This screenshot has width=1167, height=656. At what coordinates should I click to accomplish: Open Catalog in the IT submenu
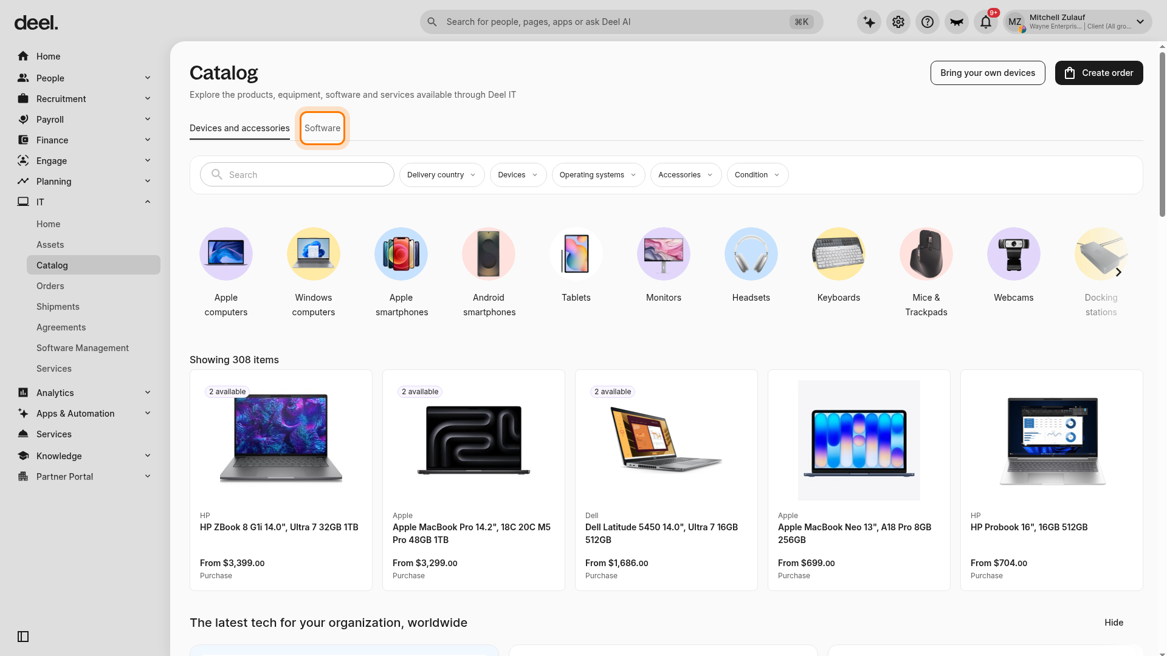tap(94, 265)
